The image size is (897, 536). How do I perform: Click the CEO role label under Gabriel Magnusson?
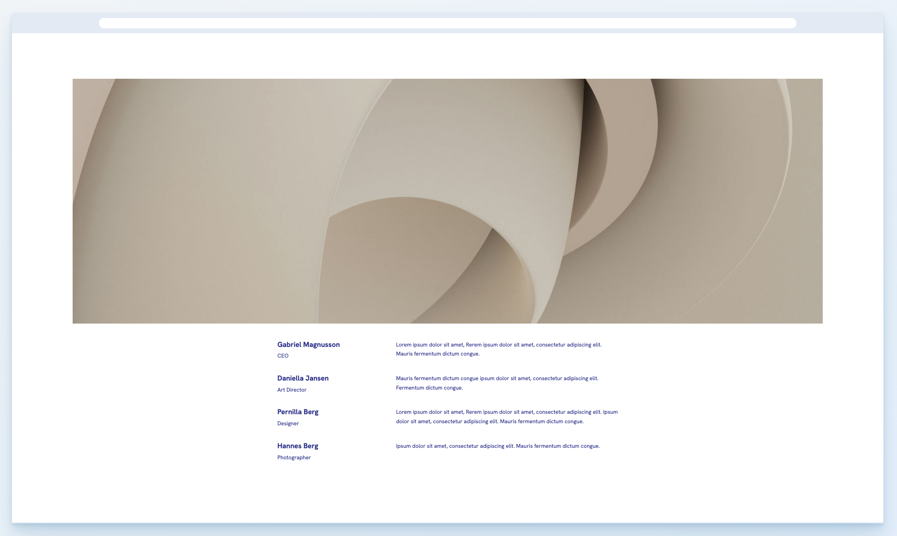pyautogui.click(x=283, y=356)
